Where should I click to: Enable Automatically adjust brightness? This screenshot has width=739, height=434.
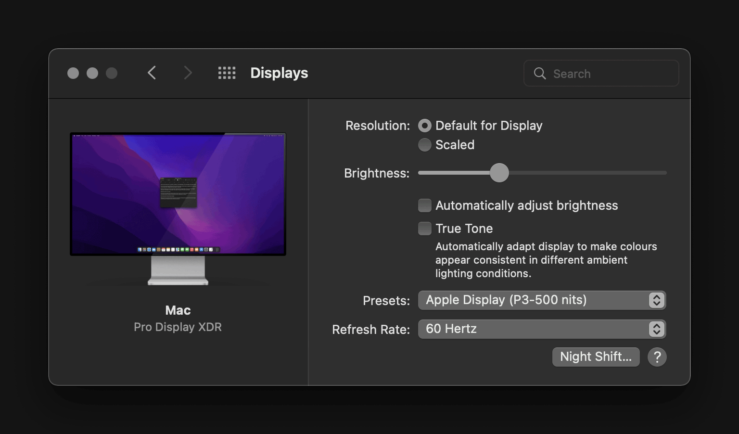click(425, 205)
